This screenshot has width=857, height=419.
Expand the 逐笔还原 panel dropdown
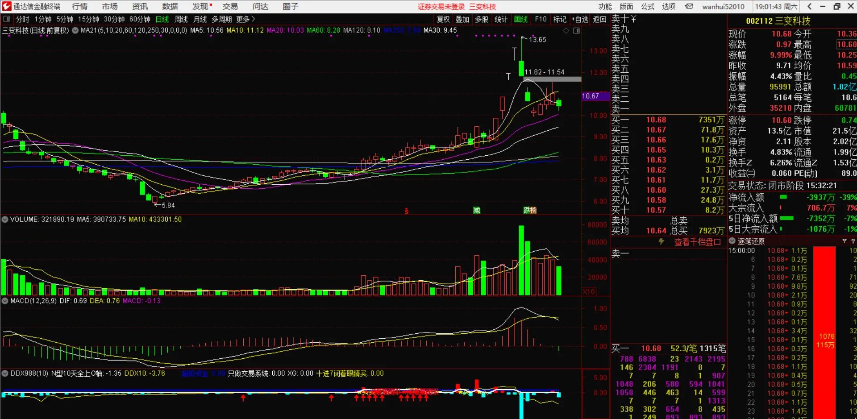[732, 241]
